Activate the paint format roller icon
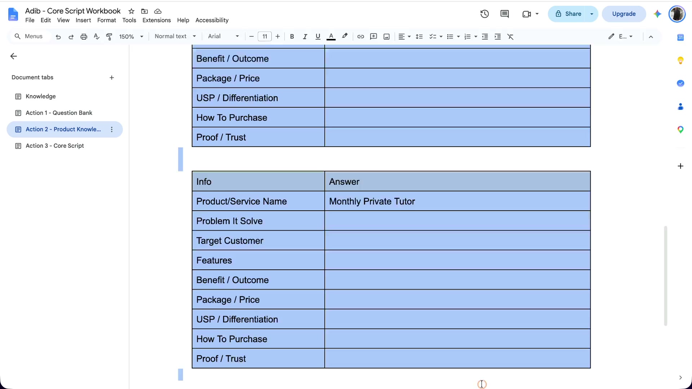The width and height of the screenshot is (692, 389). coord(109,36)
